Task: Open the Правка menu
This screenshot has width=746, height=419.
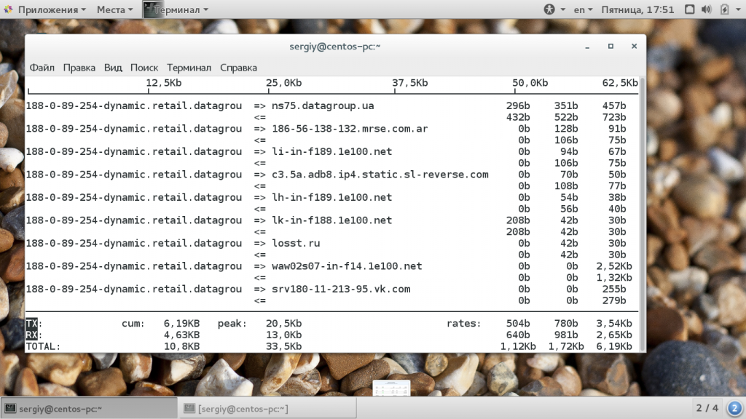Action: pyautogui.click(x=79, y=68)
